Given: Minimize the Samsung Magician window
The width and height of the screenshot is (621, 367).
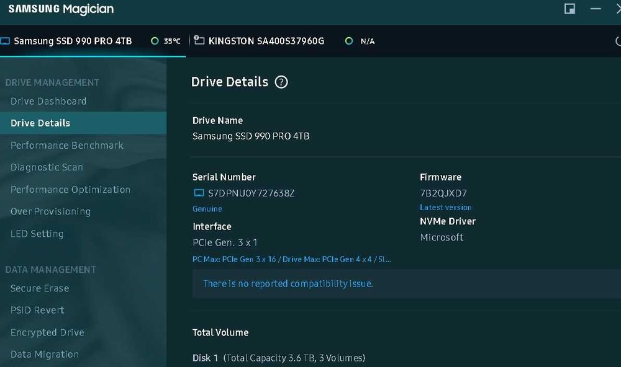Looking at the screenshot, I should point(596,9).
